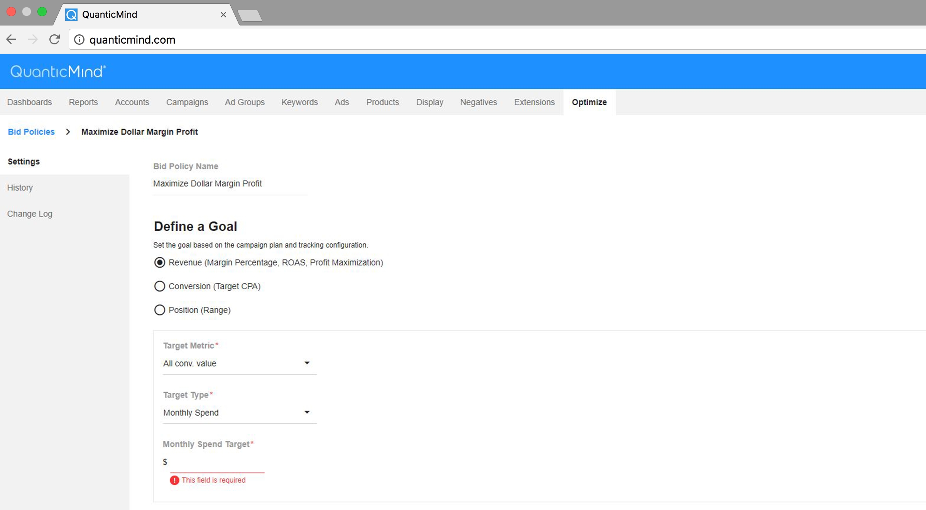Click the breadcrumb chevron after Bid Policies

coord(68,132)
